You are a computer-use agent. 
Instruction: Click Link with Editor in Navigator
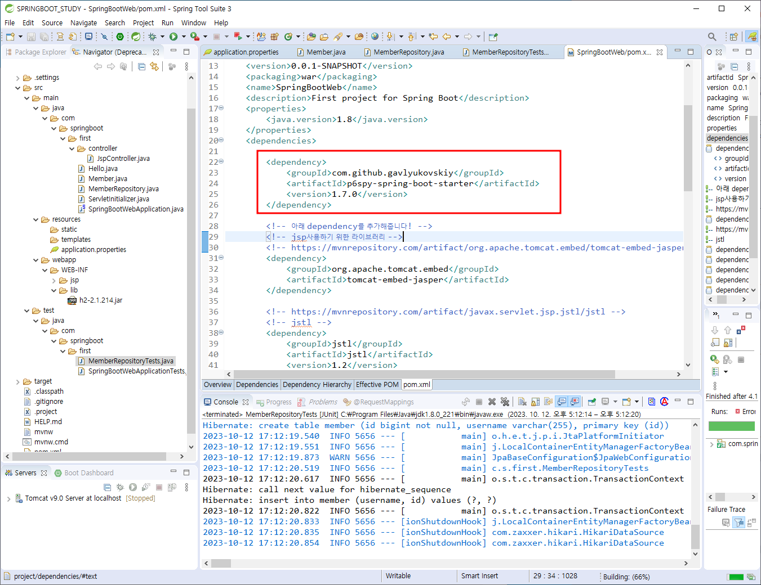(154, 66)
